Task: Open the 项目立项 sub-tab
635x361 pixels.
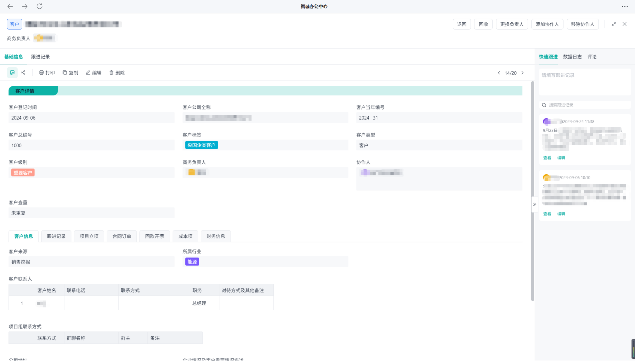Action: [89, 236]
